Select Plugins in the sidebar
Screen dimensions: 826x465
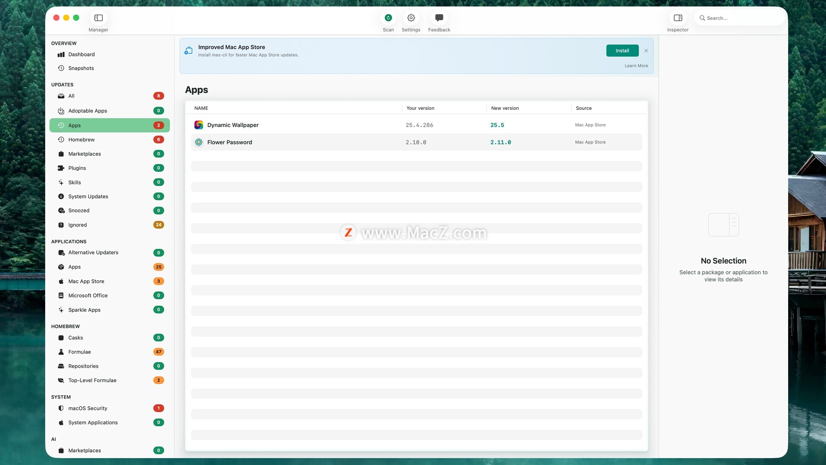click(x=110, y=168)
